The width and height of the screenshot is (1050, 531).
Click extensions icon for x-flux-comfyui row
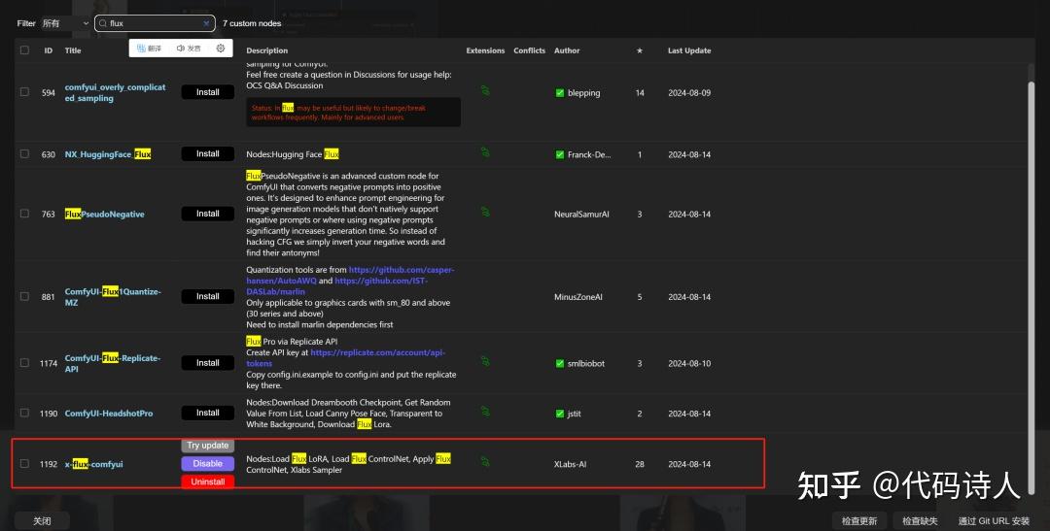[x=485, y=461]
